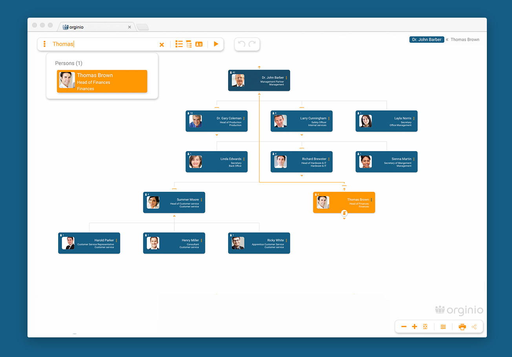Zoom in on the org chart
This screenshot has height=357, width=512.
[x=414, y=326]
